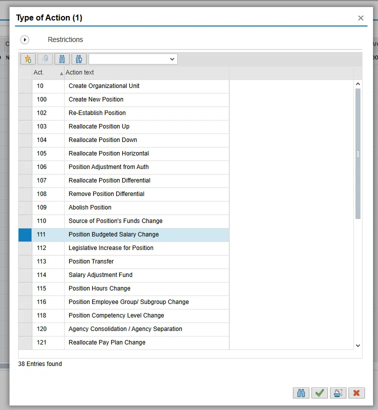
Task: Click the row selector for action 111
Action: click(25, 234)
